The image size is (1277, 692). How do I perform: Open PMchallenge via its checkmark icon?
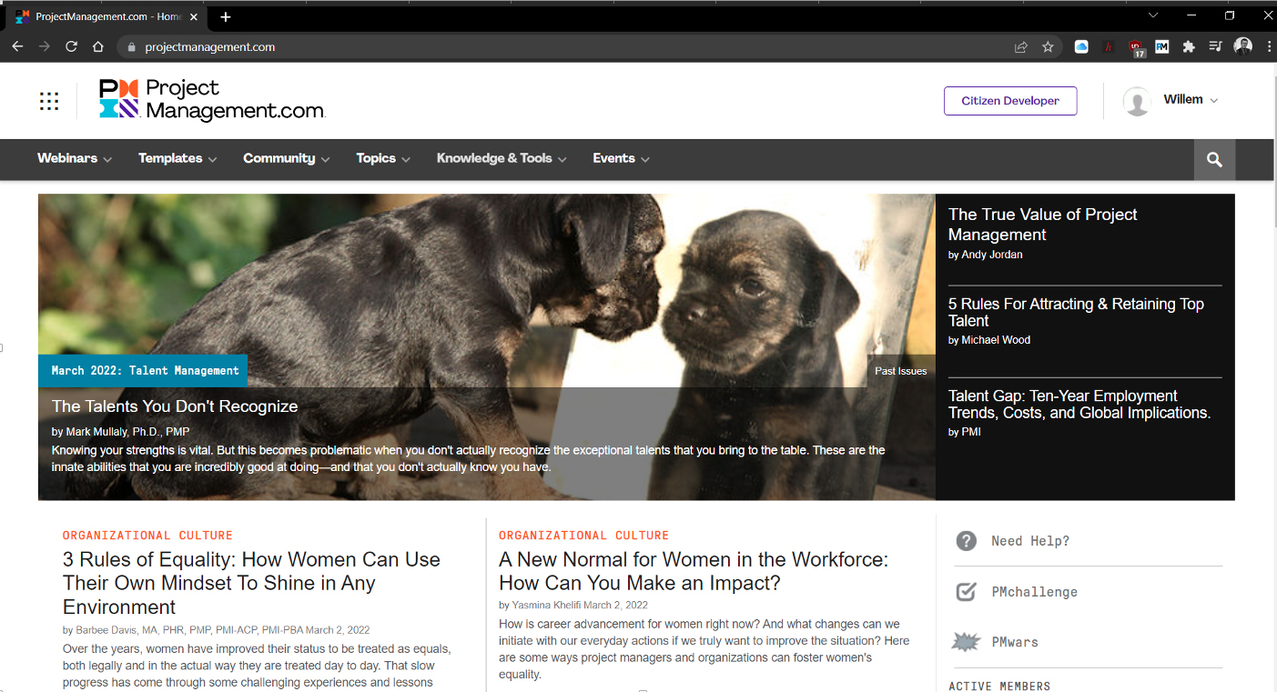coord(966,591)
